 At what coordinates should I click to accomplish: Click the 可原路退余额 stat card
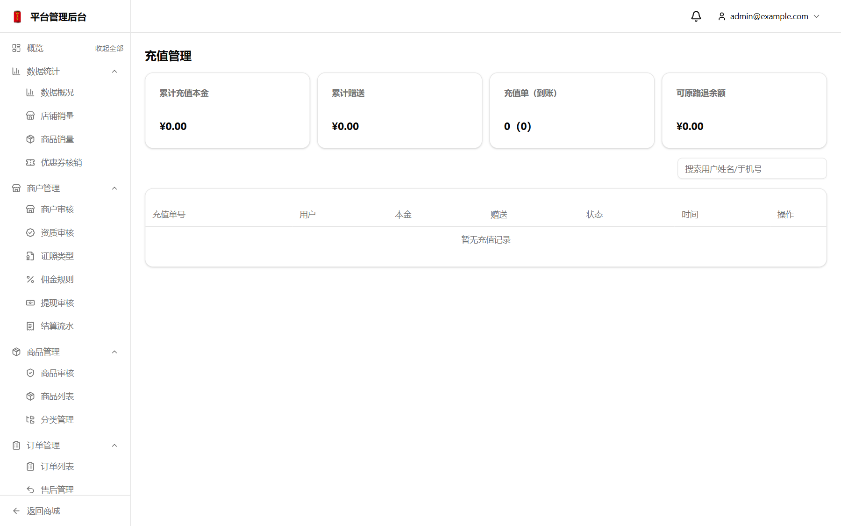[744, 110]
